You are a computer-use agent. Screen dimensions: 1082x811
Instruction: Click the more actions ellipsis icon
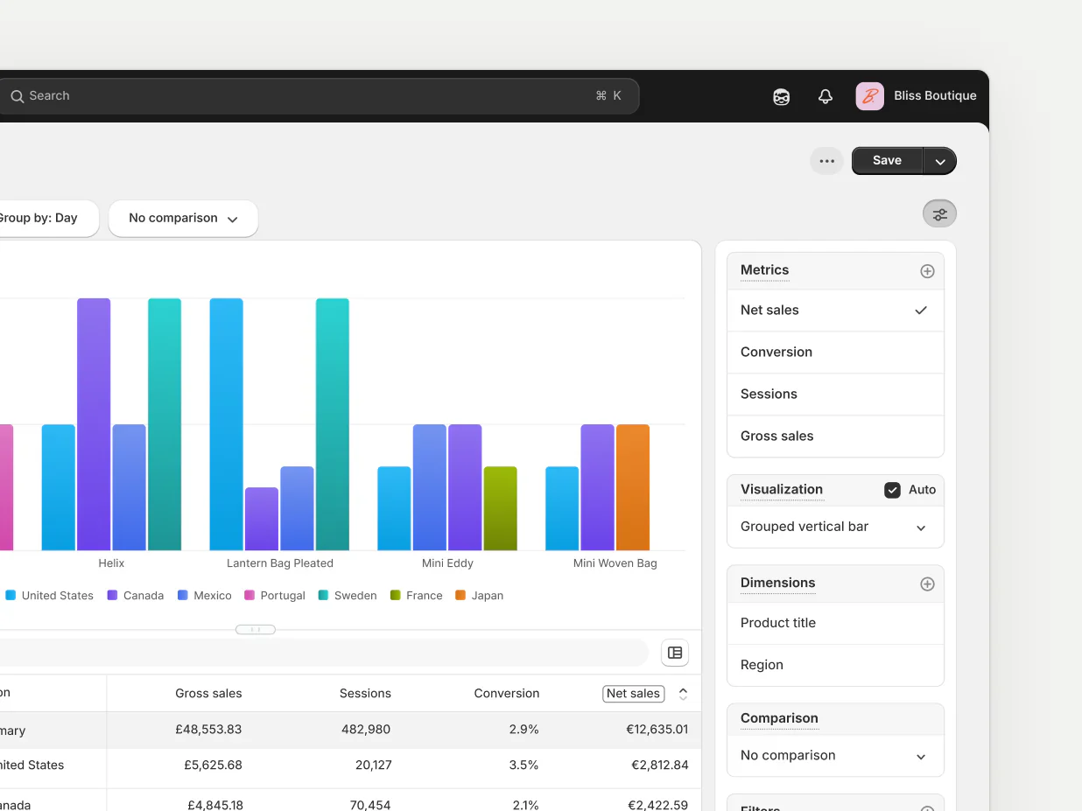tap(826, 161)
